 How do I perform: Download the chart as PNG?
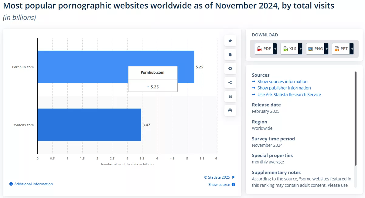pos(315,49)
